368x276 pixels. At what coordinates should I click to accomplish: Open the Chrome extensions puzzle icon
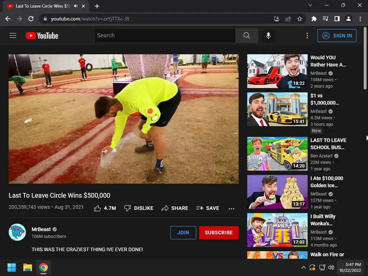tap(314, 19)
